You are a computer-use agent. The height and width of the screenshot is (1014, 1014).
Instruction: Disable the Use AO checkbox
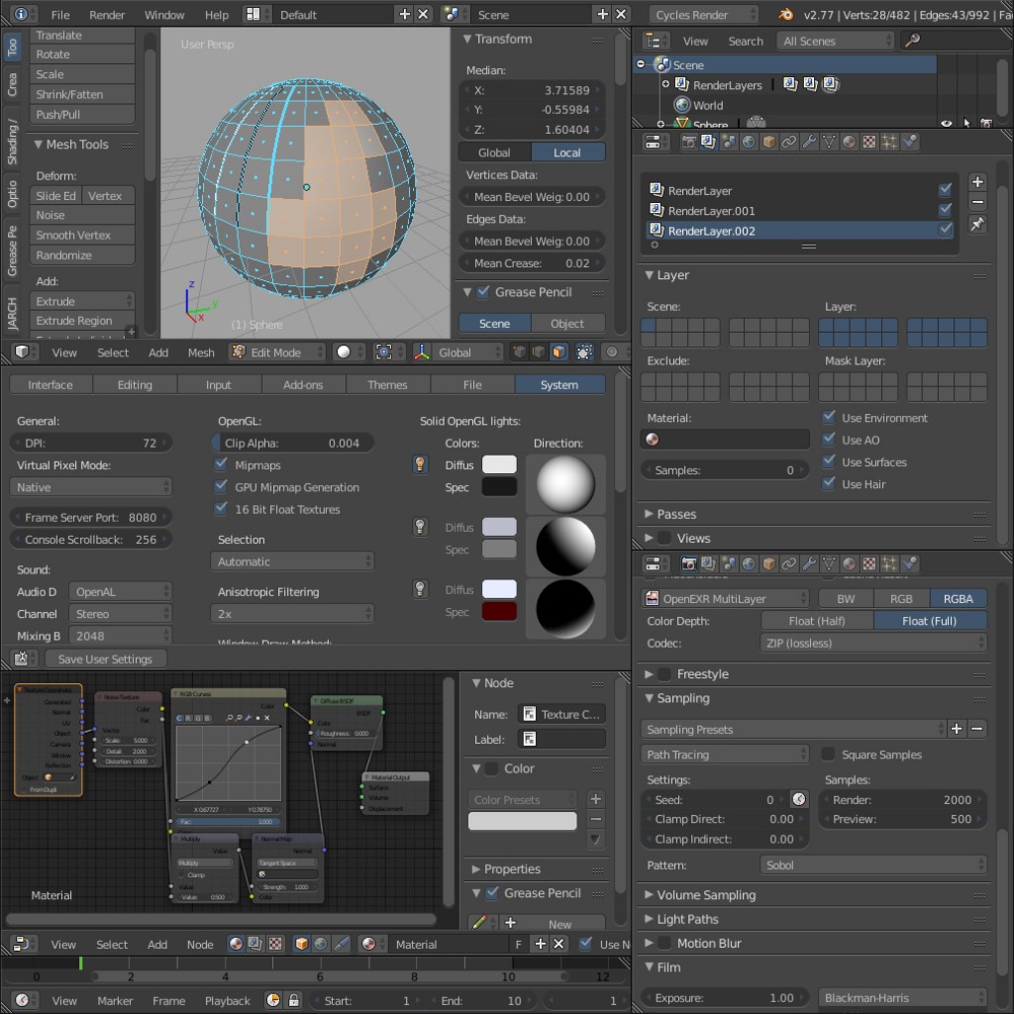[828, 440]
